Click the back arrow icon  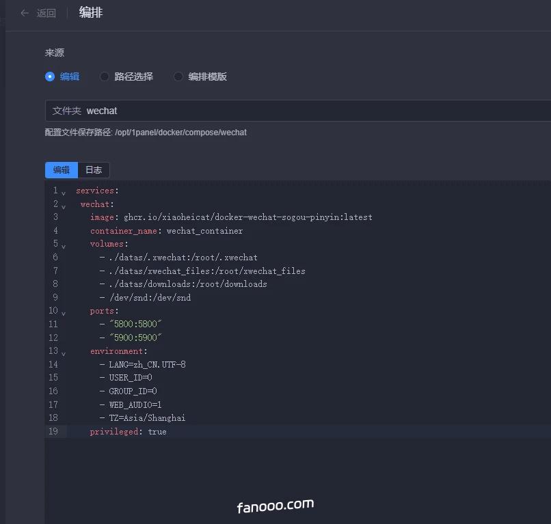[x=25, y=13]
